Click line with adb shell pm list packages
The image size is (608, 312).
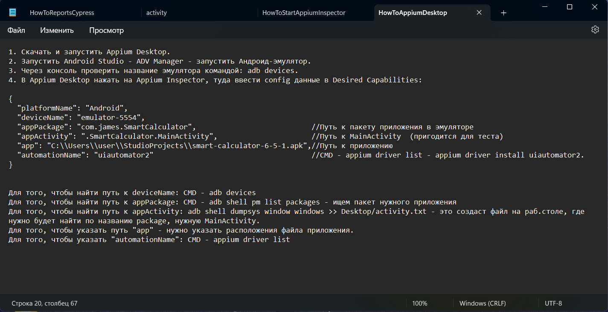click(233, 202)
